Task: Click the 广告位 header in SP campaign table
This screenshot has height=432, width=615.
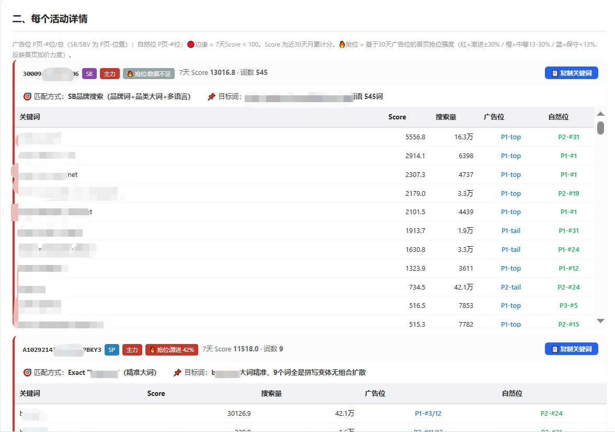Action: (375, 394)
